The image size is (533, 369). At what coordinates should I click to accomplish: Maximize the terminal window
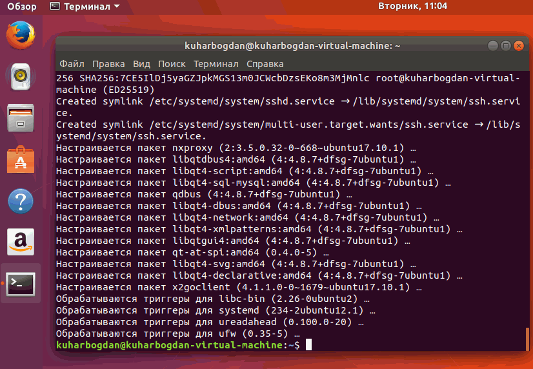point(505,46)
